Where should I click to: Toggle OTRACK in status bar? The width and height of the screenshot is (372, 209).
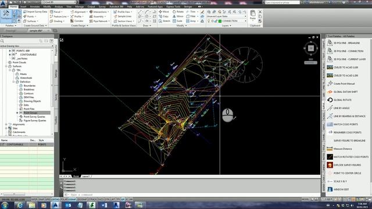[x=92, y=200]
